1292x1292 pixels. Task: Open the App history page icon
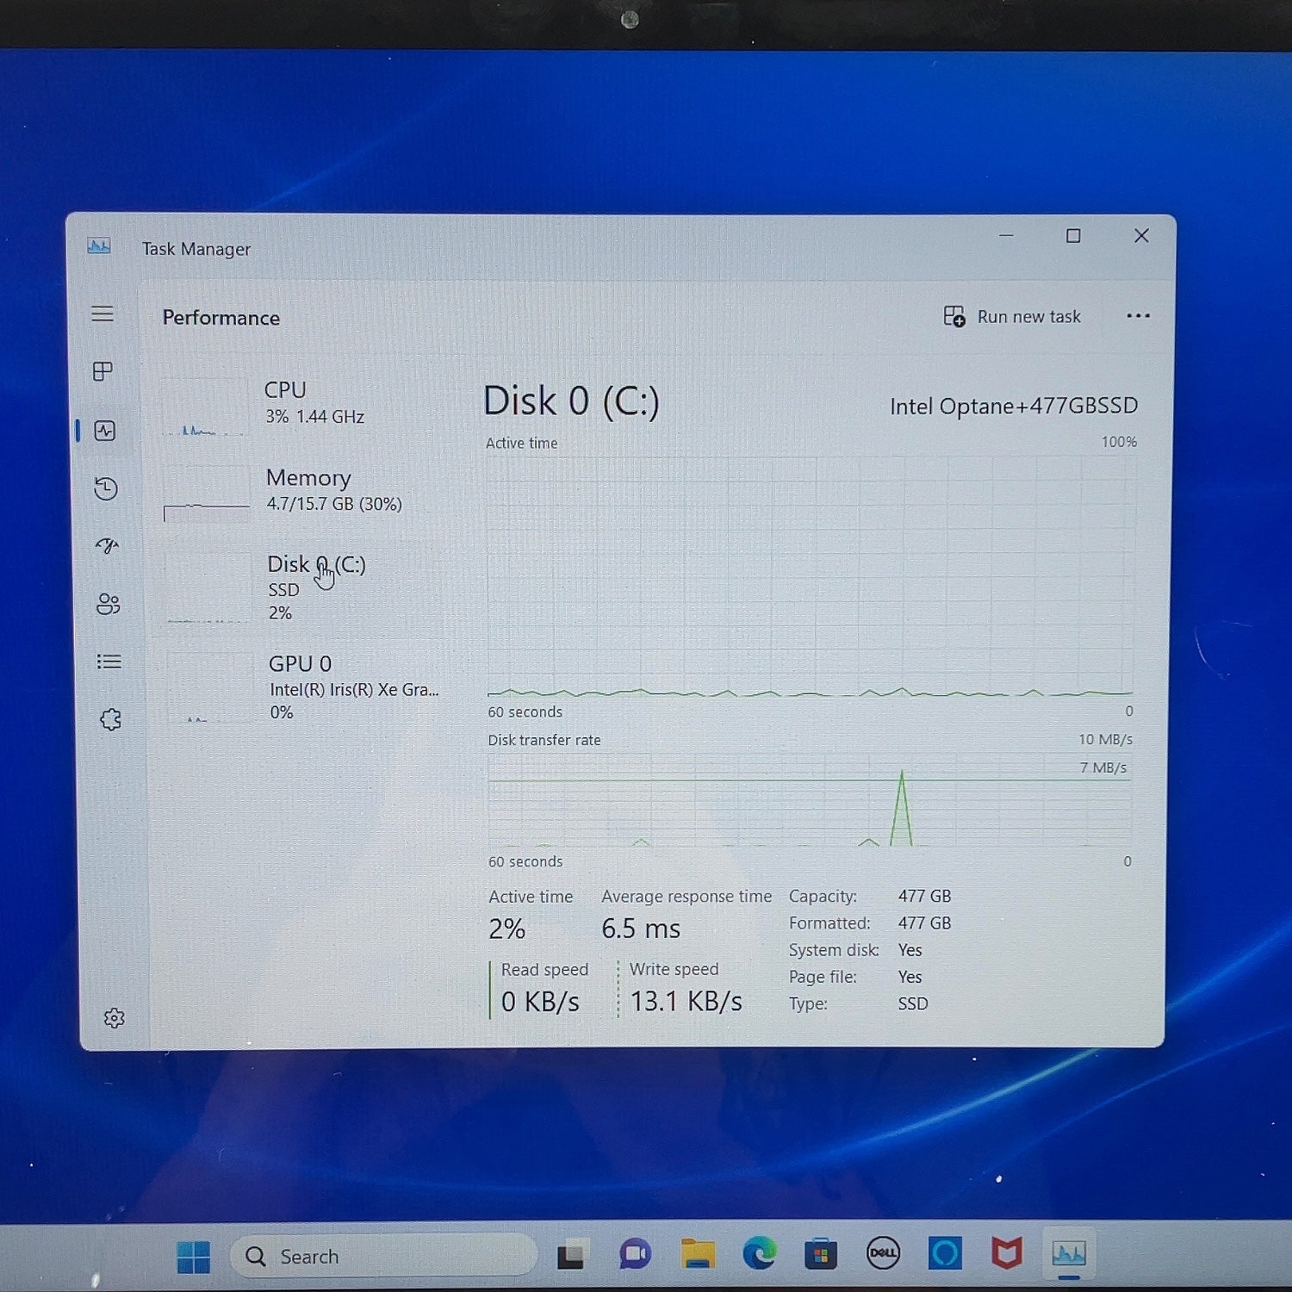pyautogui.click(x=106, y=488)
